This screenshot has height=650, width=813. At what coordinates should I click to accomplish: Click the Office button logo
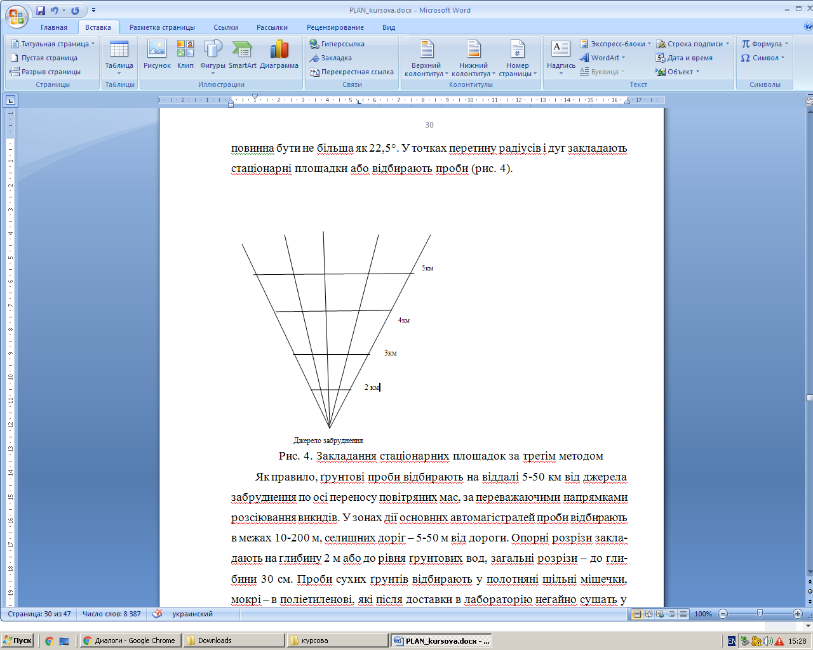[x=17, y=16]
